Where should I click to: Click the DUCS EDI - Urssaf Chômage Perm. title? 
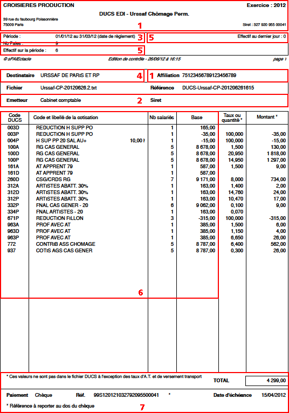click(x=144, y=14)
